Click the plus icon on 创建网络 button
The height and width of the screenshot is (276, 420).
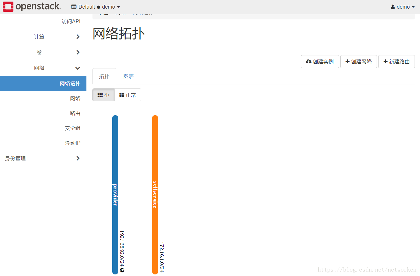(348, 61)
